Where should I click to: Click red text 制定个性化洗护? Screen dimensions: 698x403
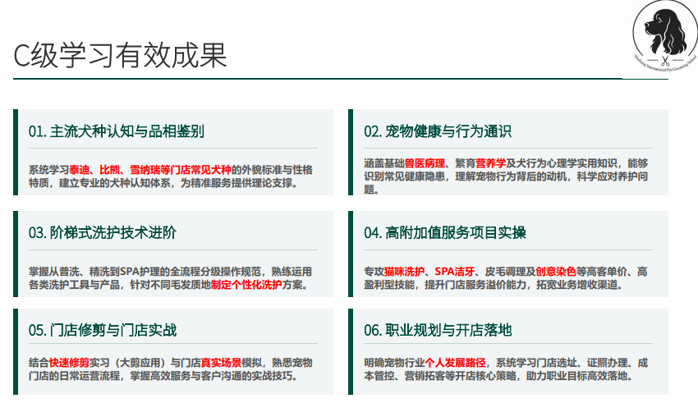pos(246,285)
